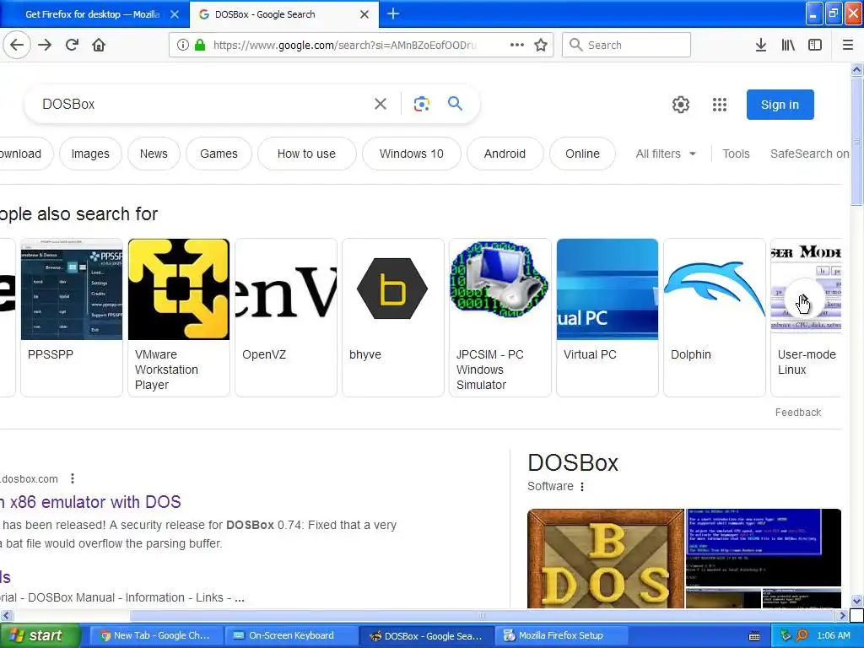Image resolution: width=864 pixels, height=648 pixels.
Task: Filter results by Images
Action: [x=90, y=154]
